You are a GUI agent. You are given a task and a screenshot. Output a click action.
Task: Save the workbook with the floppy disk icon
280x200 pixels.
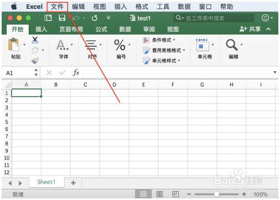tap(62, 18)
